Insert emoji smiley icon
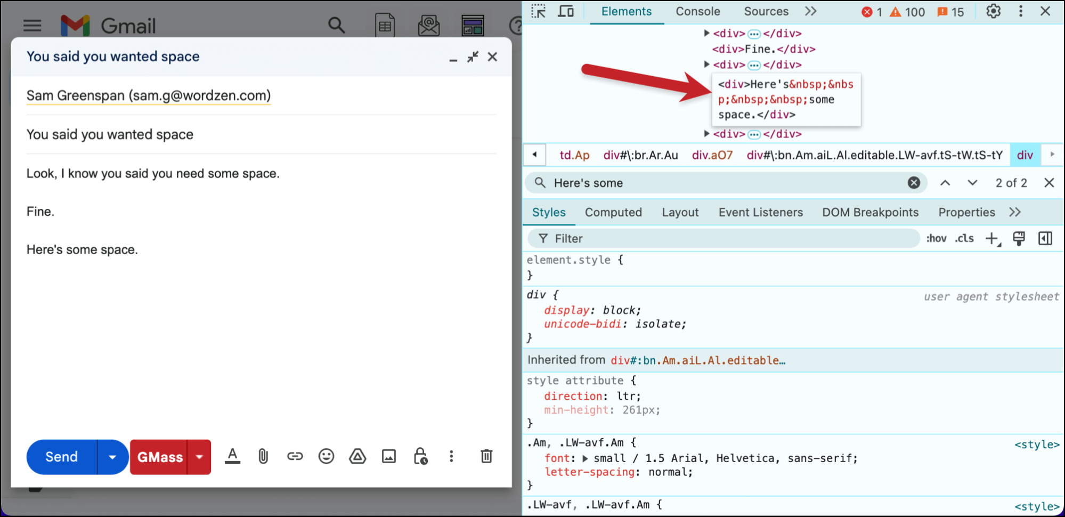Viewport: 1065px width, 517px height. (326, 456)
